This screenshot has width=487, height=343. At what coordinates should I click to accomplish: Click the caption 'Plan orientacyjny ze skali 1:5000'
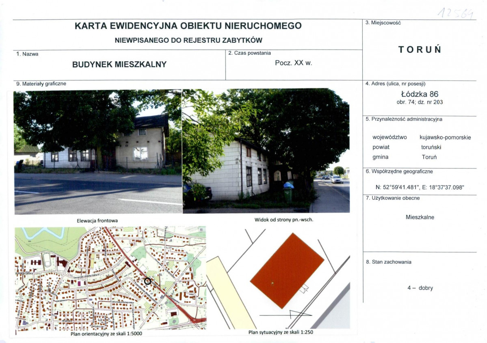point(106,334)
